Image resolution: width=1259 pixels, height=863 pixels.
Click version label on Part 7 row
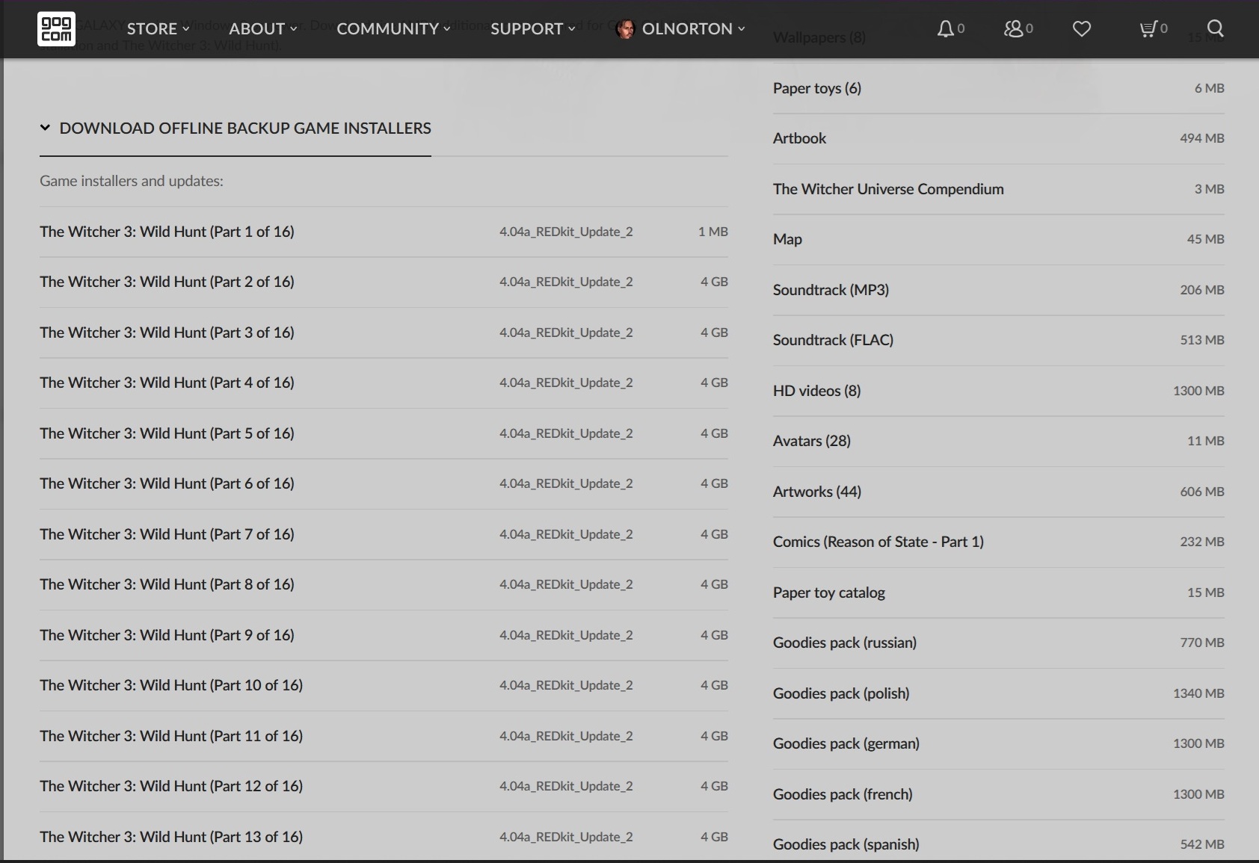point(566,534)
